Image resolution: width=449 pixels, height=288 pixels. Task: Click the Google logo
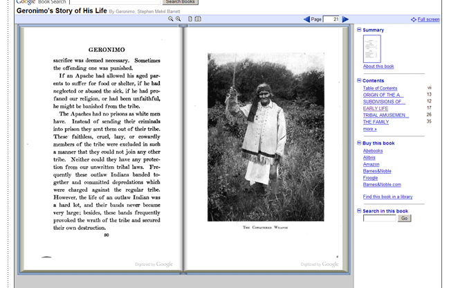(25, 2)
